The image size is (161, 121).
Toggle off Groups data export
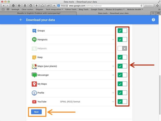point(122,31)
